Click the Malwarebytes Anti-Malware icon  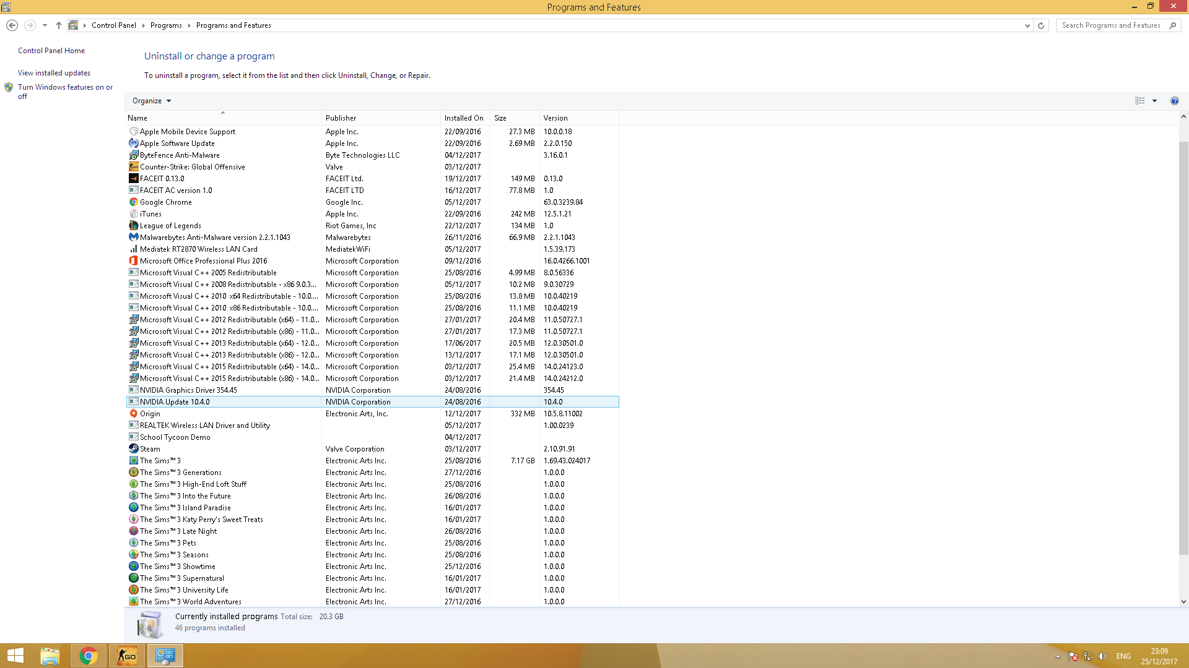[133, 238]
